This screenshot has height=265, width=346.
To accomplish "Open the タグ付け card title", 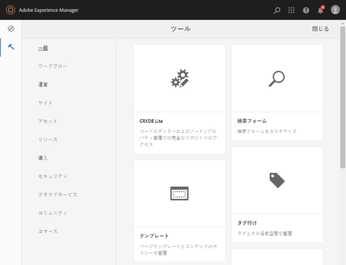I will click(247, 223).
